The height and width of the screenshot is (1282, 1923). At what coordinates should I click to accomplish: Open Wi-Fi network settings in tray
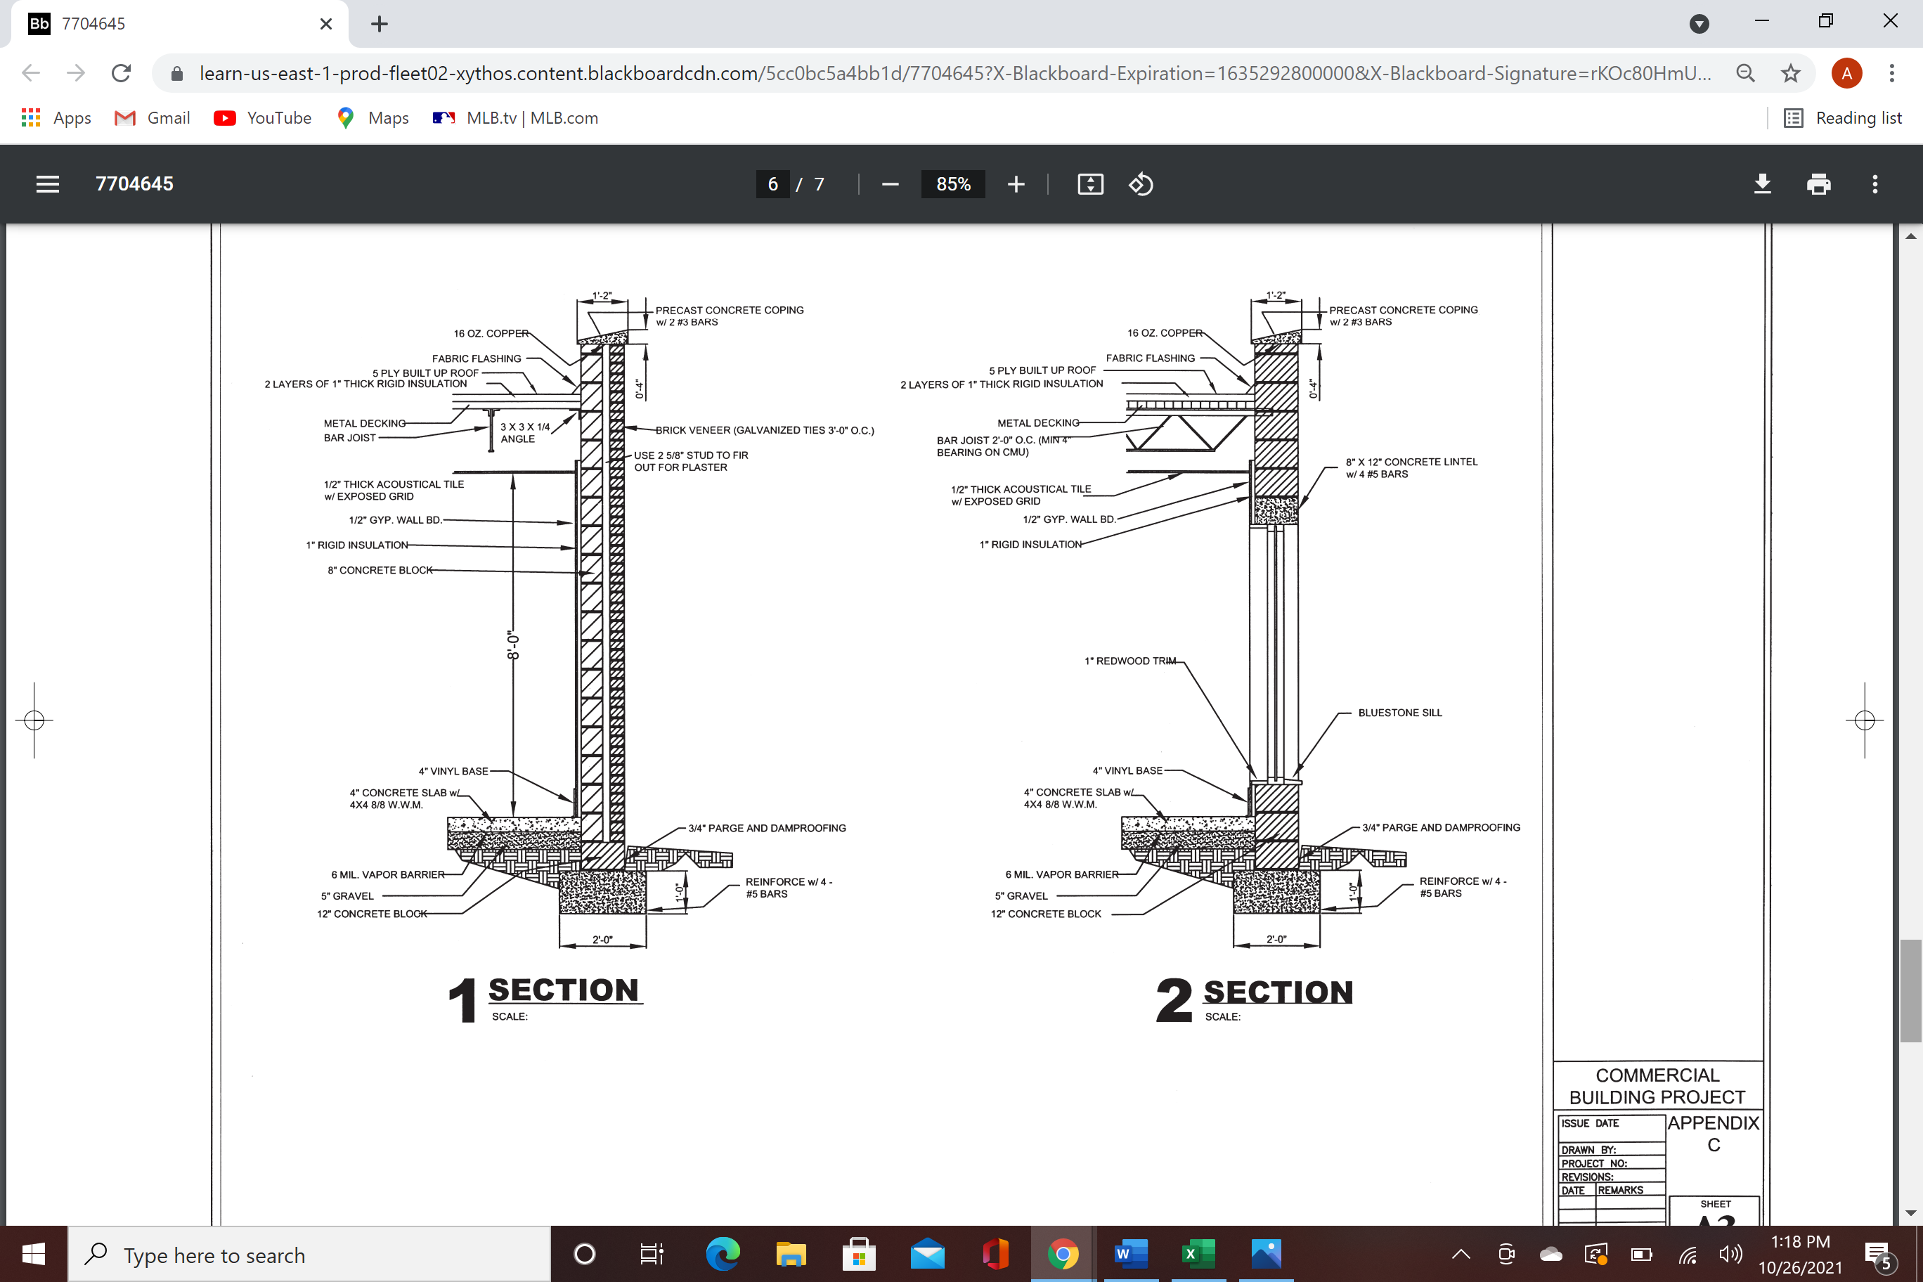pos(1688,1254)
